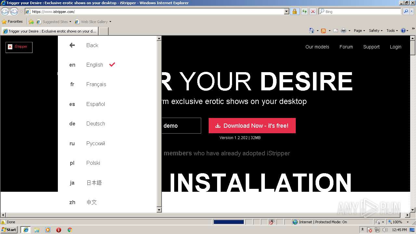Open Windows Explorer folder taskbar icon

point(37,230)
